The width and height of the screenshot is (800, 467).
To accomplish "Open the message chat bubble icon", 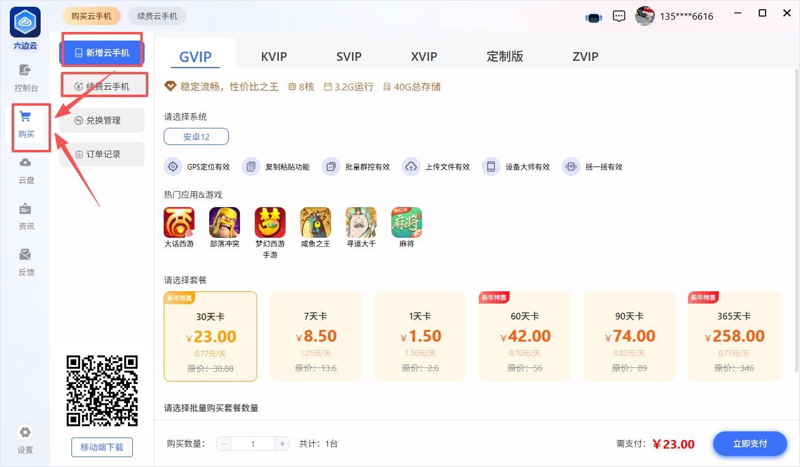I will (619, 17).
